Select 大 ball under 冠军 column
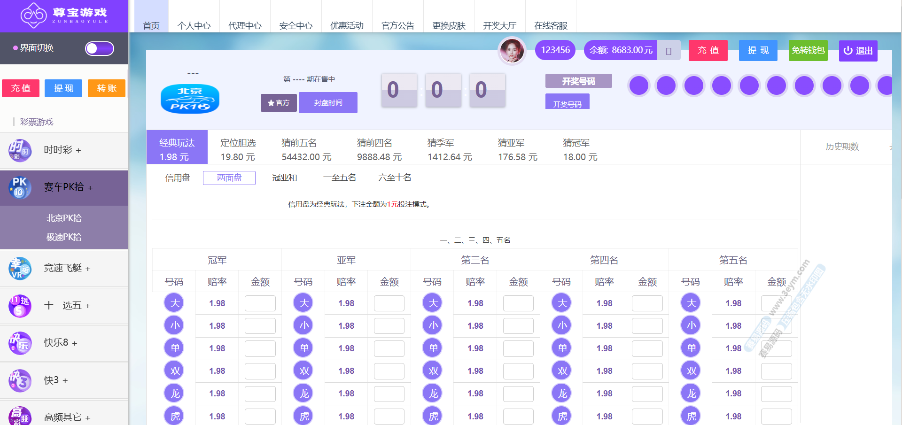Image resolution: width=902 pixels, height=425 pixels. point(174,303)
